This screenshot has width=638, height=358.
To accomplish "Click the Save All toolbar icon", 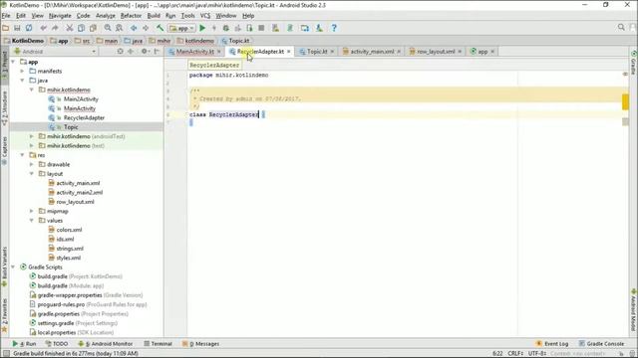I will tap(17, 28).
